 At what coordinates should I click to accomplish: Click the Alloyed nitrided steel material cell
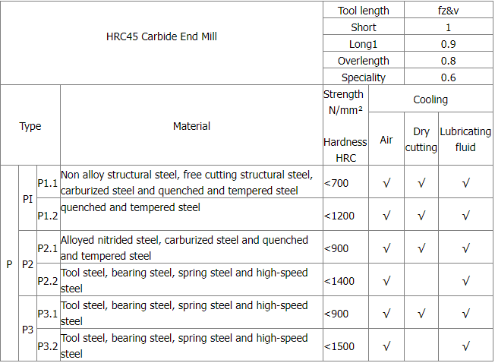click(x=184, y=248)
